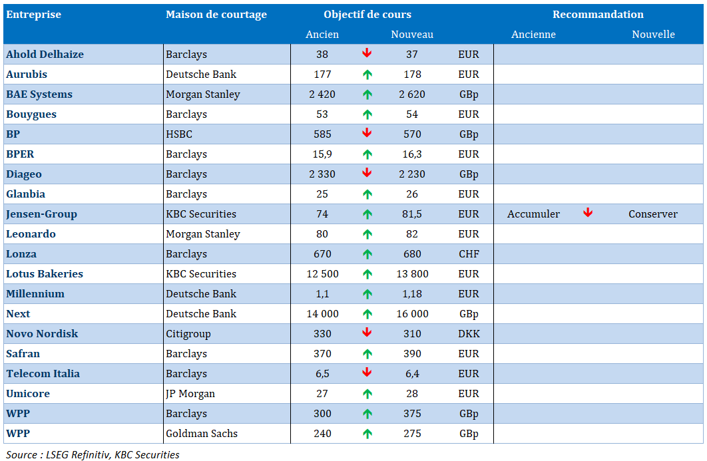This screenshot has width=707, height=461.
Task: Click the red down arrow in Ahold Delhaize row
Action: [367, 53]
